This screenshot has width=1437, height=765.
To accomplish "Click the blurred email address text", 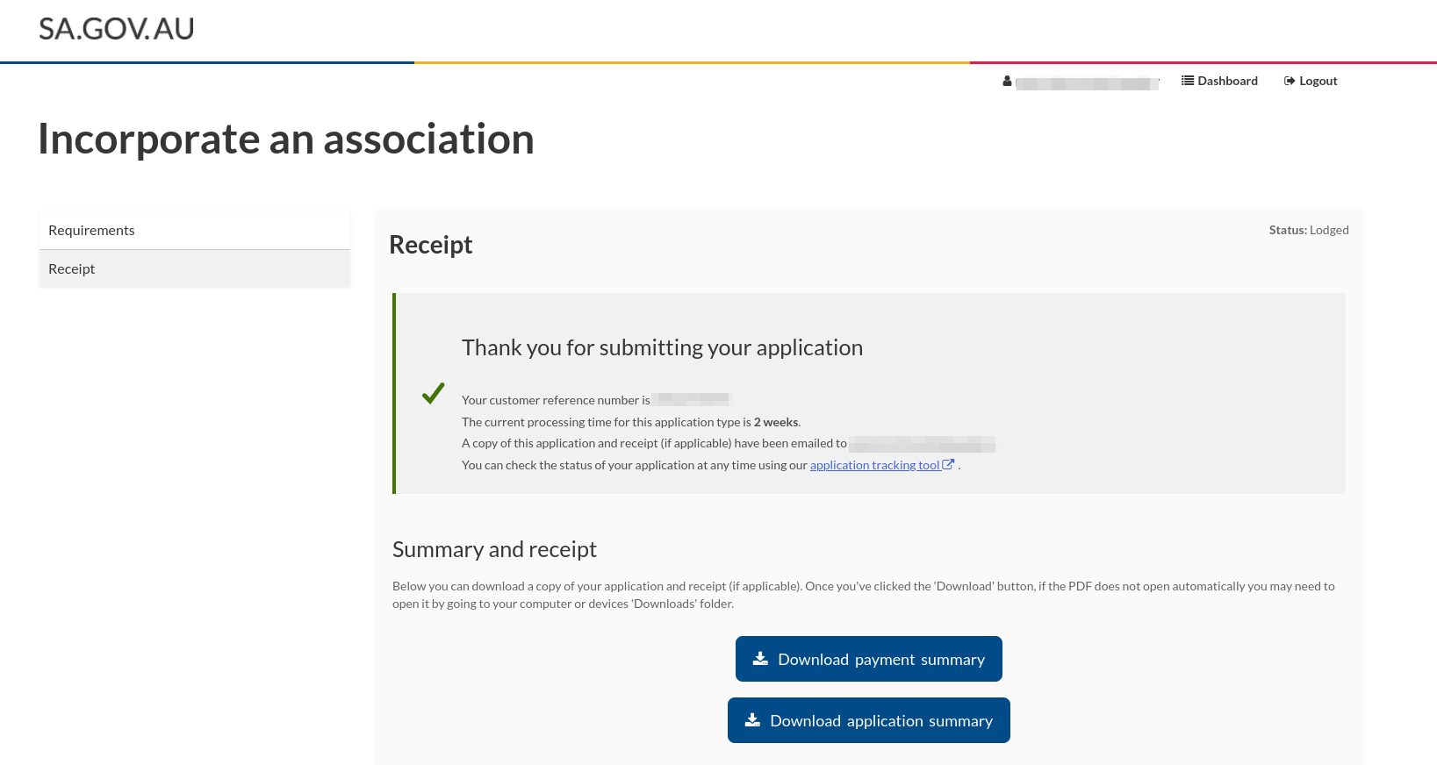I will tap(922, 444).
